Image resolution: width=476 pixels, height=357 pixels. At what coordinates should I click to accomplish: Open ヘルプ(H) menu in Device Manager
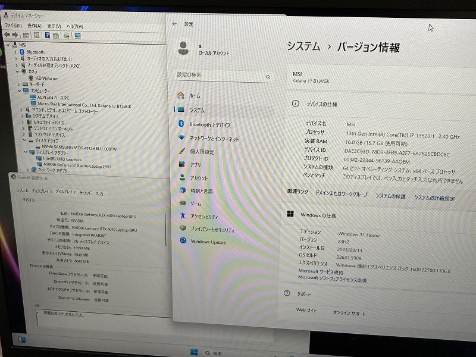(x=75, y=26)
